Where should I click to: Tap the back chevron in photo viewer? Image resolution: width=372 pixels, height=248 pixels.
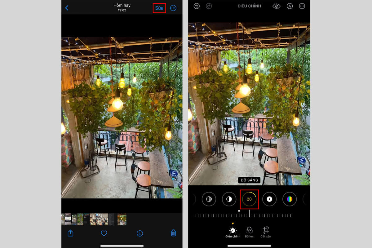[67, 8]
